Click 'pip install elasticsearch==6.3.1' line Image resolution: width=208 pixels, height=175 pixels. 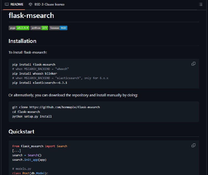point(40,83)
